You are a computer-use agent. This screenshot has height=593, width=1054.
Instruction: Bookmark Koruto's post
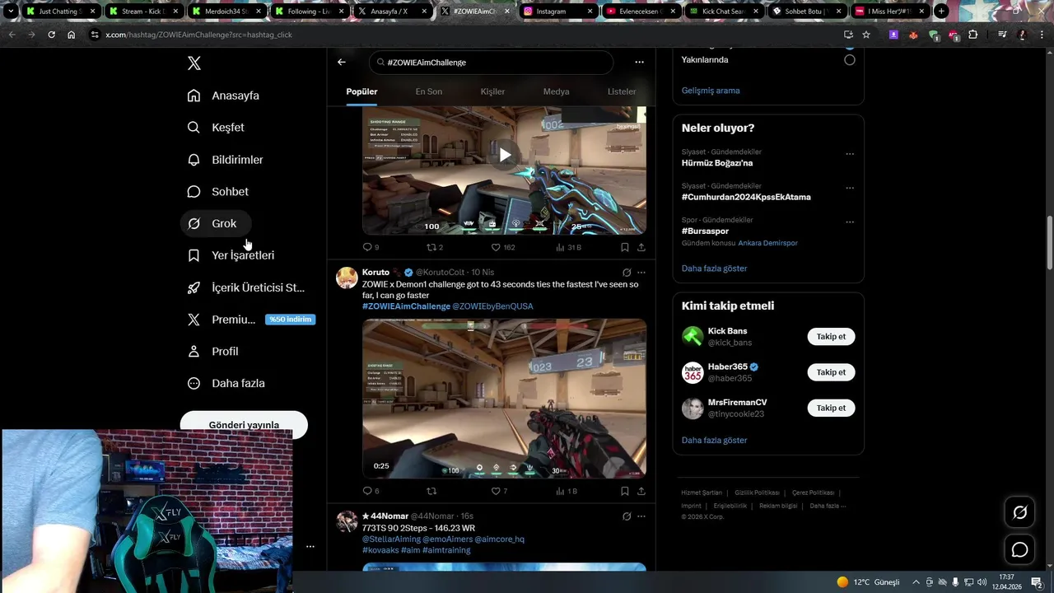coord(624,491)
